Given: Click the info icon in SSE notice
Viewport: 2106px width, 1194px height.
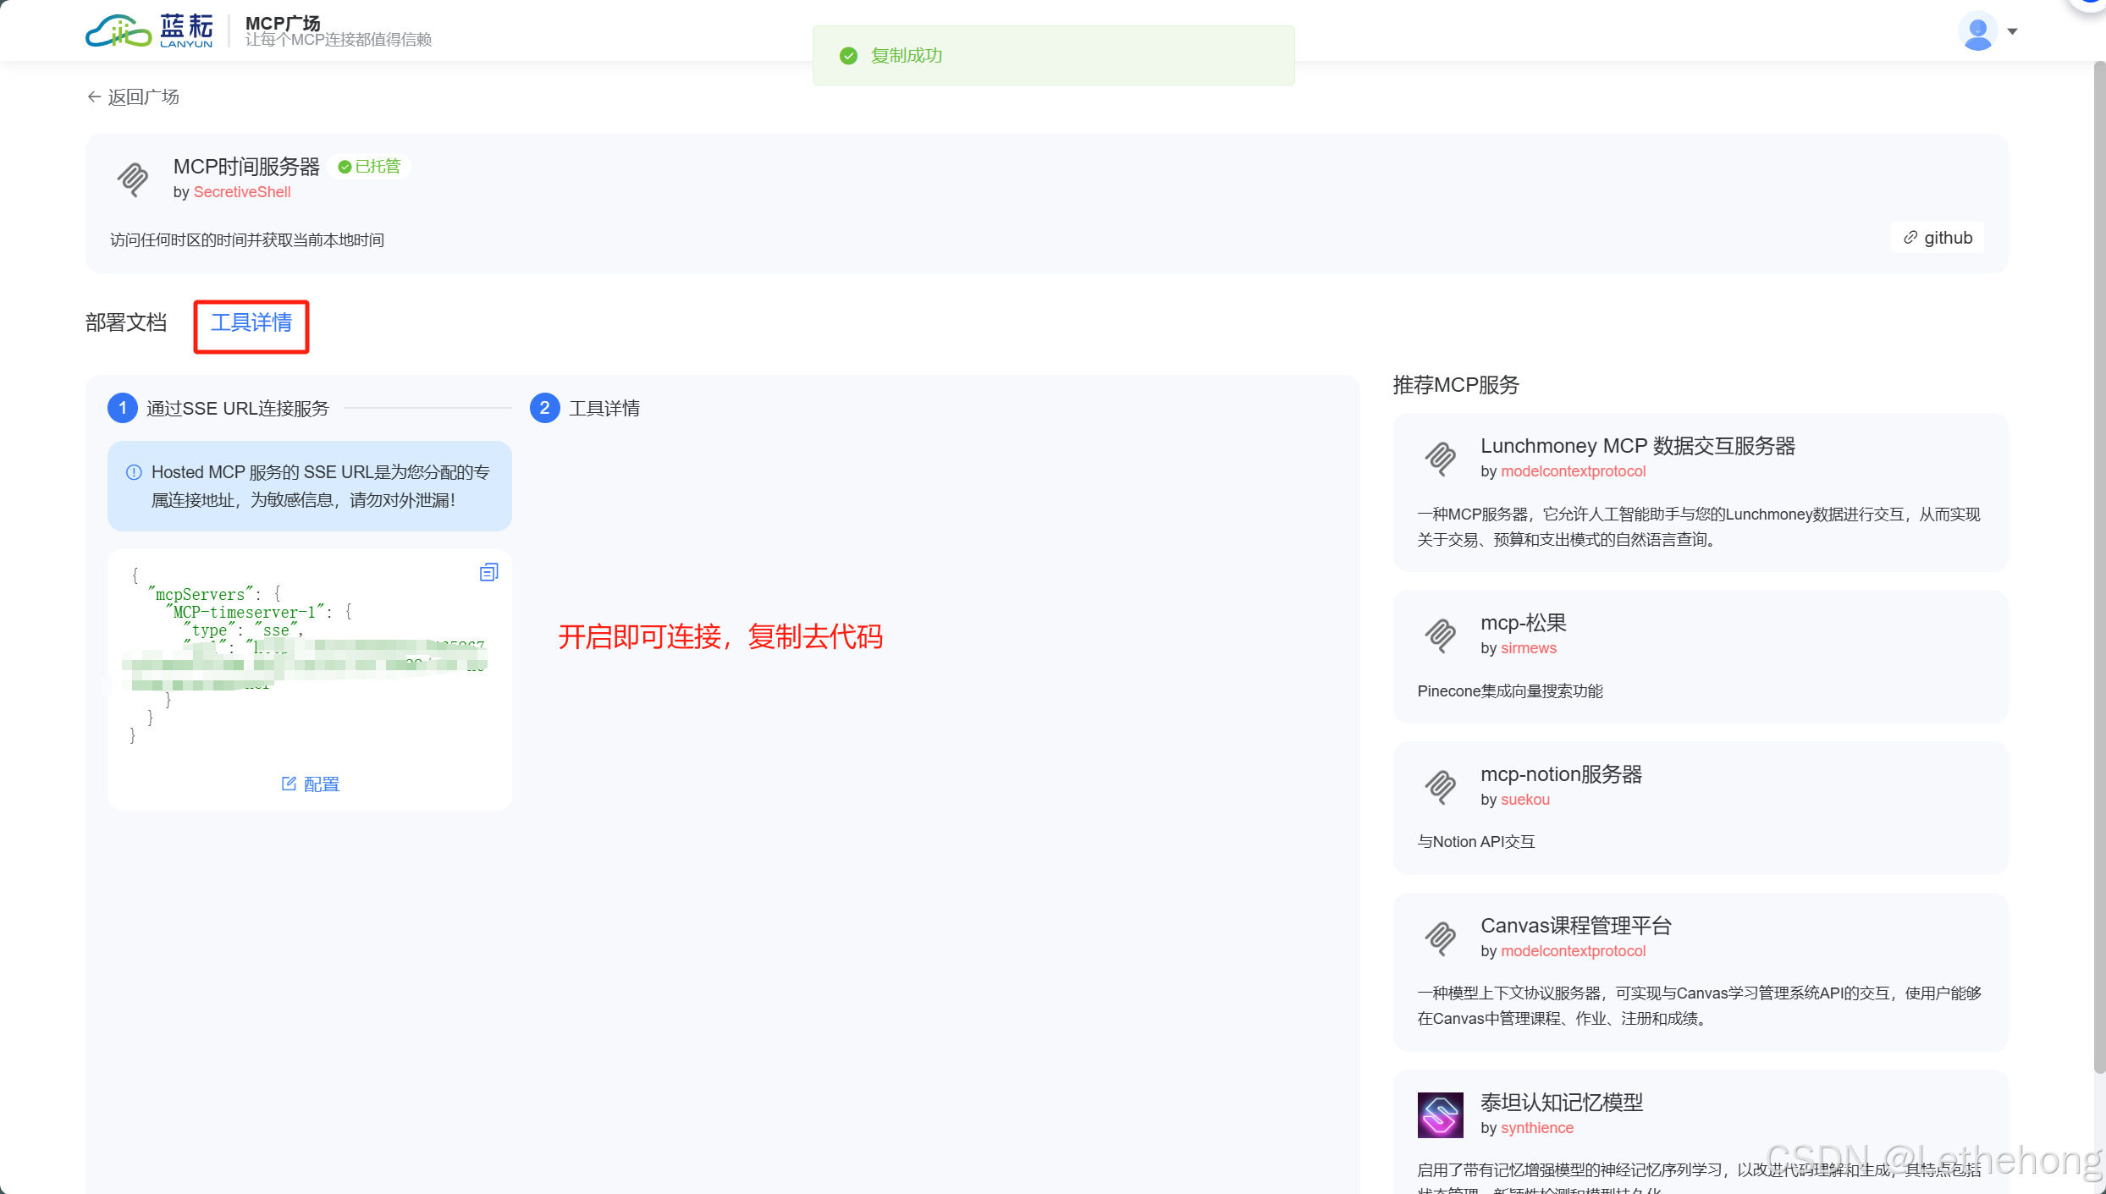Looking at the screenshot, I should coord(134,472).
